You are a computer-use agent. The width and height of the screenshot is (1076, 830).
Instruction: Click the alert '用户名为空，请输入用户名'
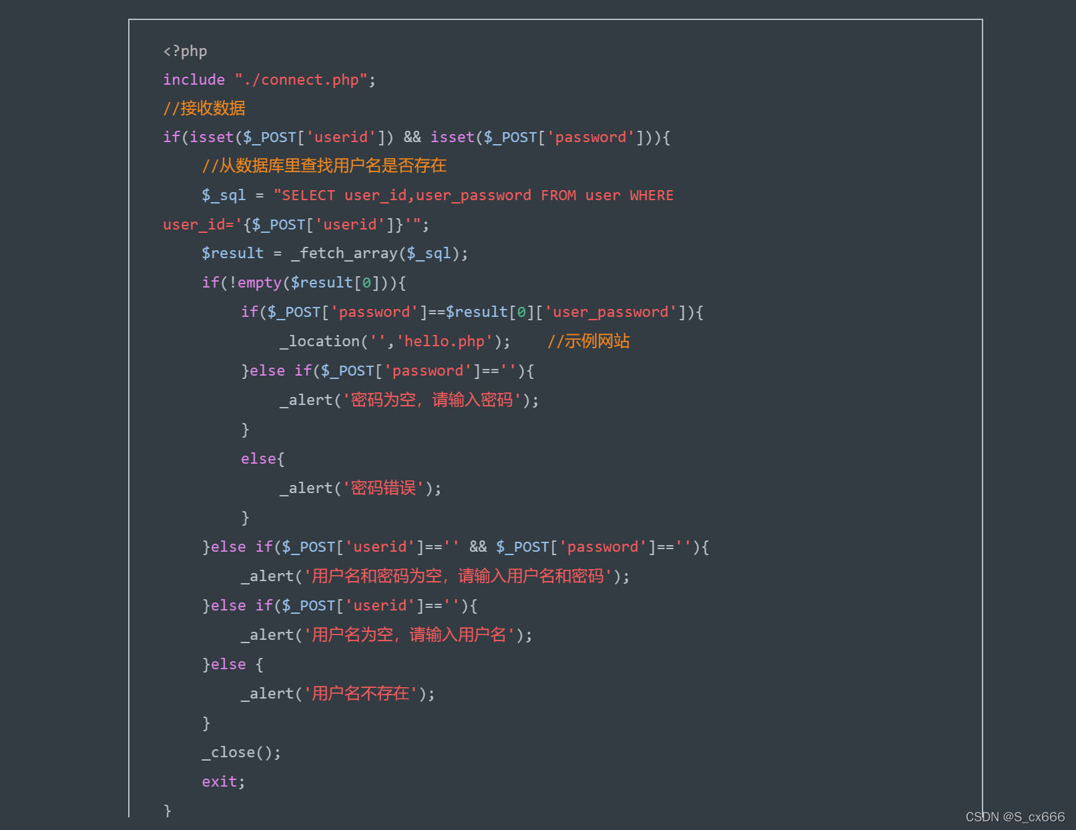click(x=386, y=635)
